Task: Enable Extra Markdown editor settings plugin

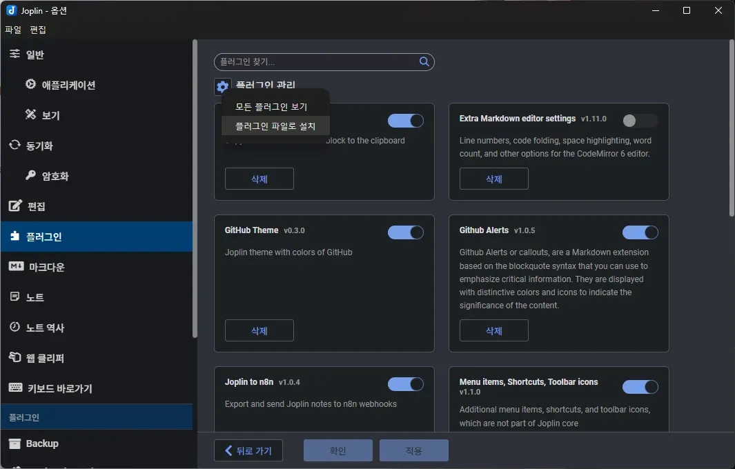Action: point(640,121)
